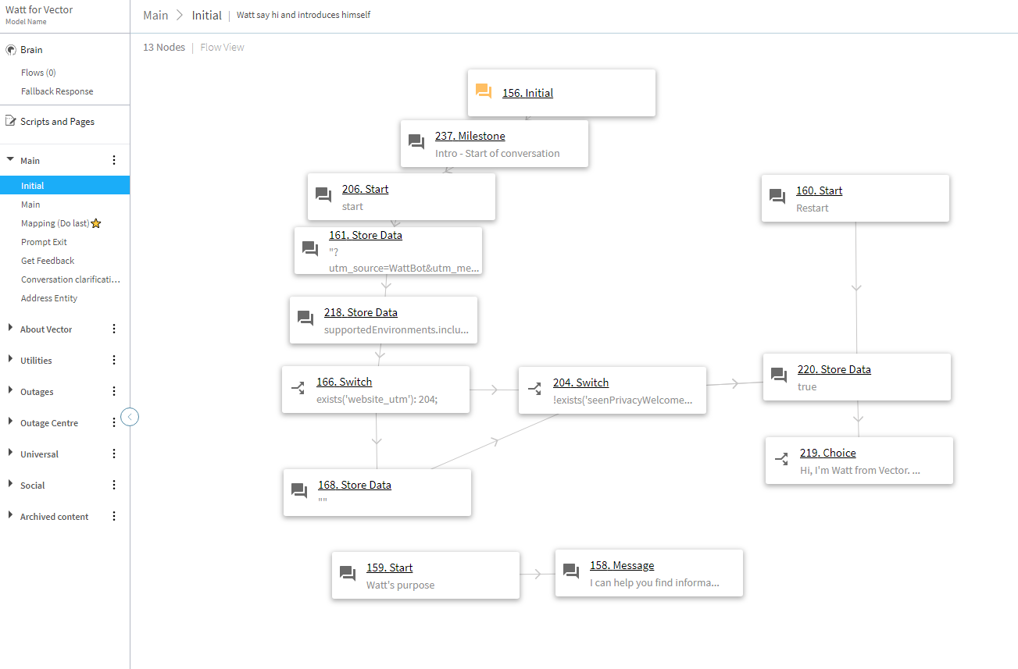
Task: Open the Address Entity page
Action: coord(49,298)
